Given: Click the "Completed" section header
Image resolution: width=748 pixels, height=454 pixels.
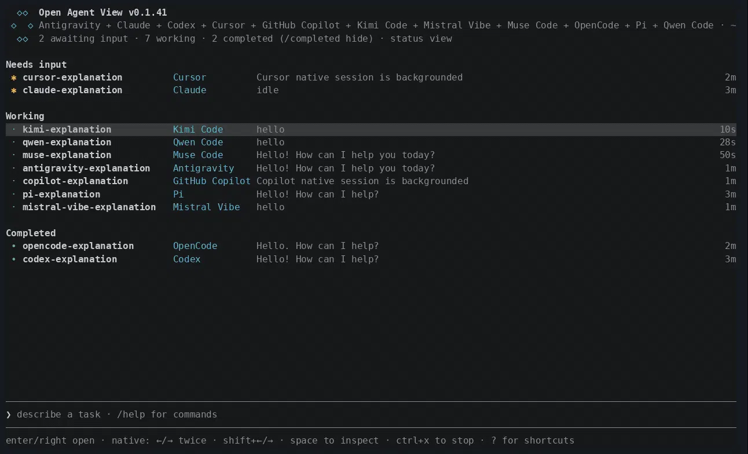Looking at the screenshot, I should (x=31, y=233).
